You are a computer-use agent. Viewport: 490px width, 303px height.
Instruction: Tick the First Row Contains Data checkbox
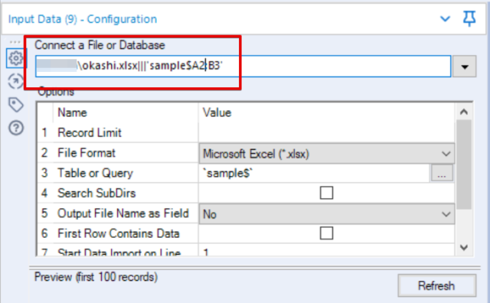327,233
